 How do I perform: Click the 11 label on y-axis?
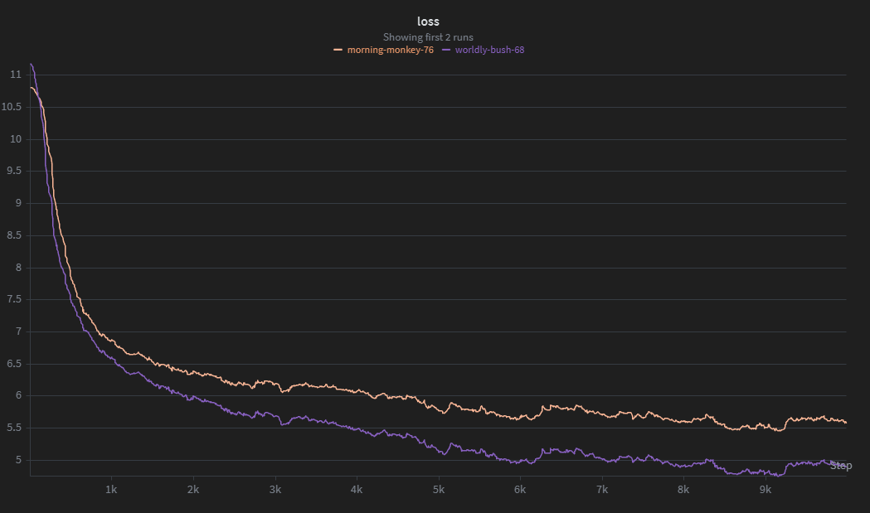[16, 75]
